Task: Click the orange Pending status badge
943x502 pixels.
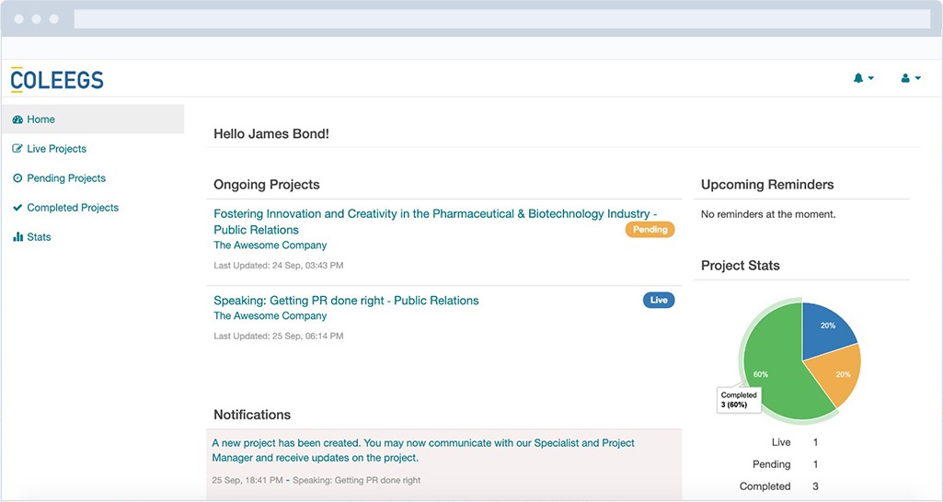Action: click(650, 230)
